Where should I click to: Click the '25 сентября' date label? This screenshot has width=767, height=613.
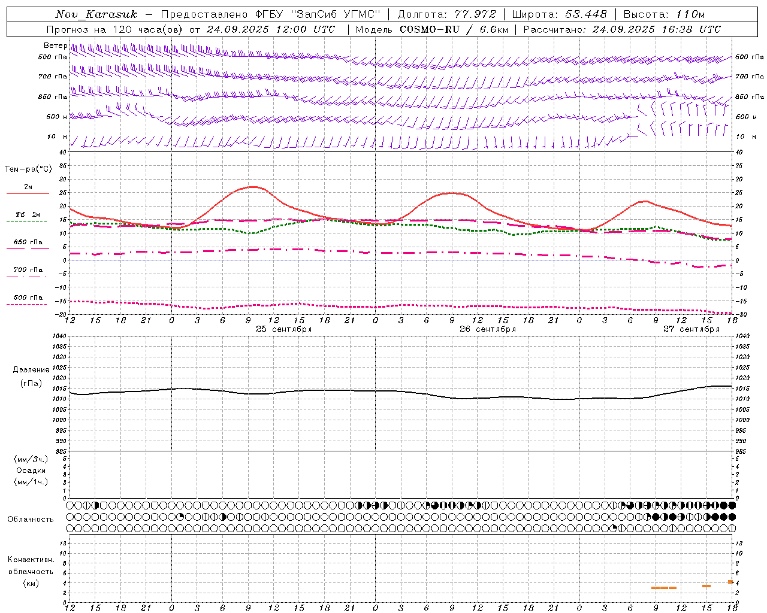pyautogui.click(x=283, y=329)
